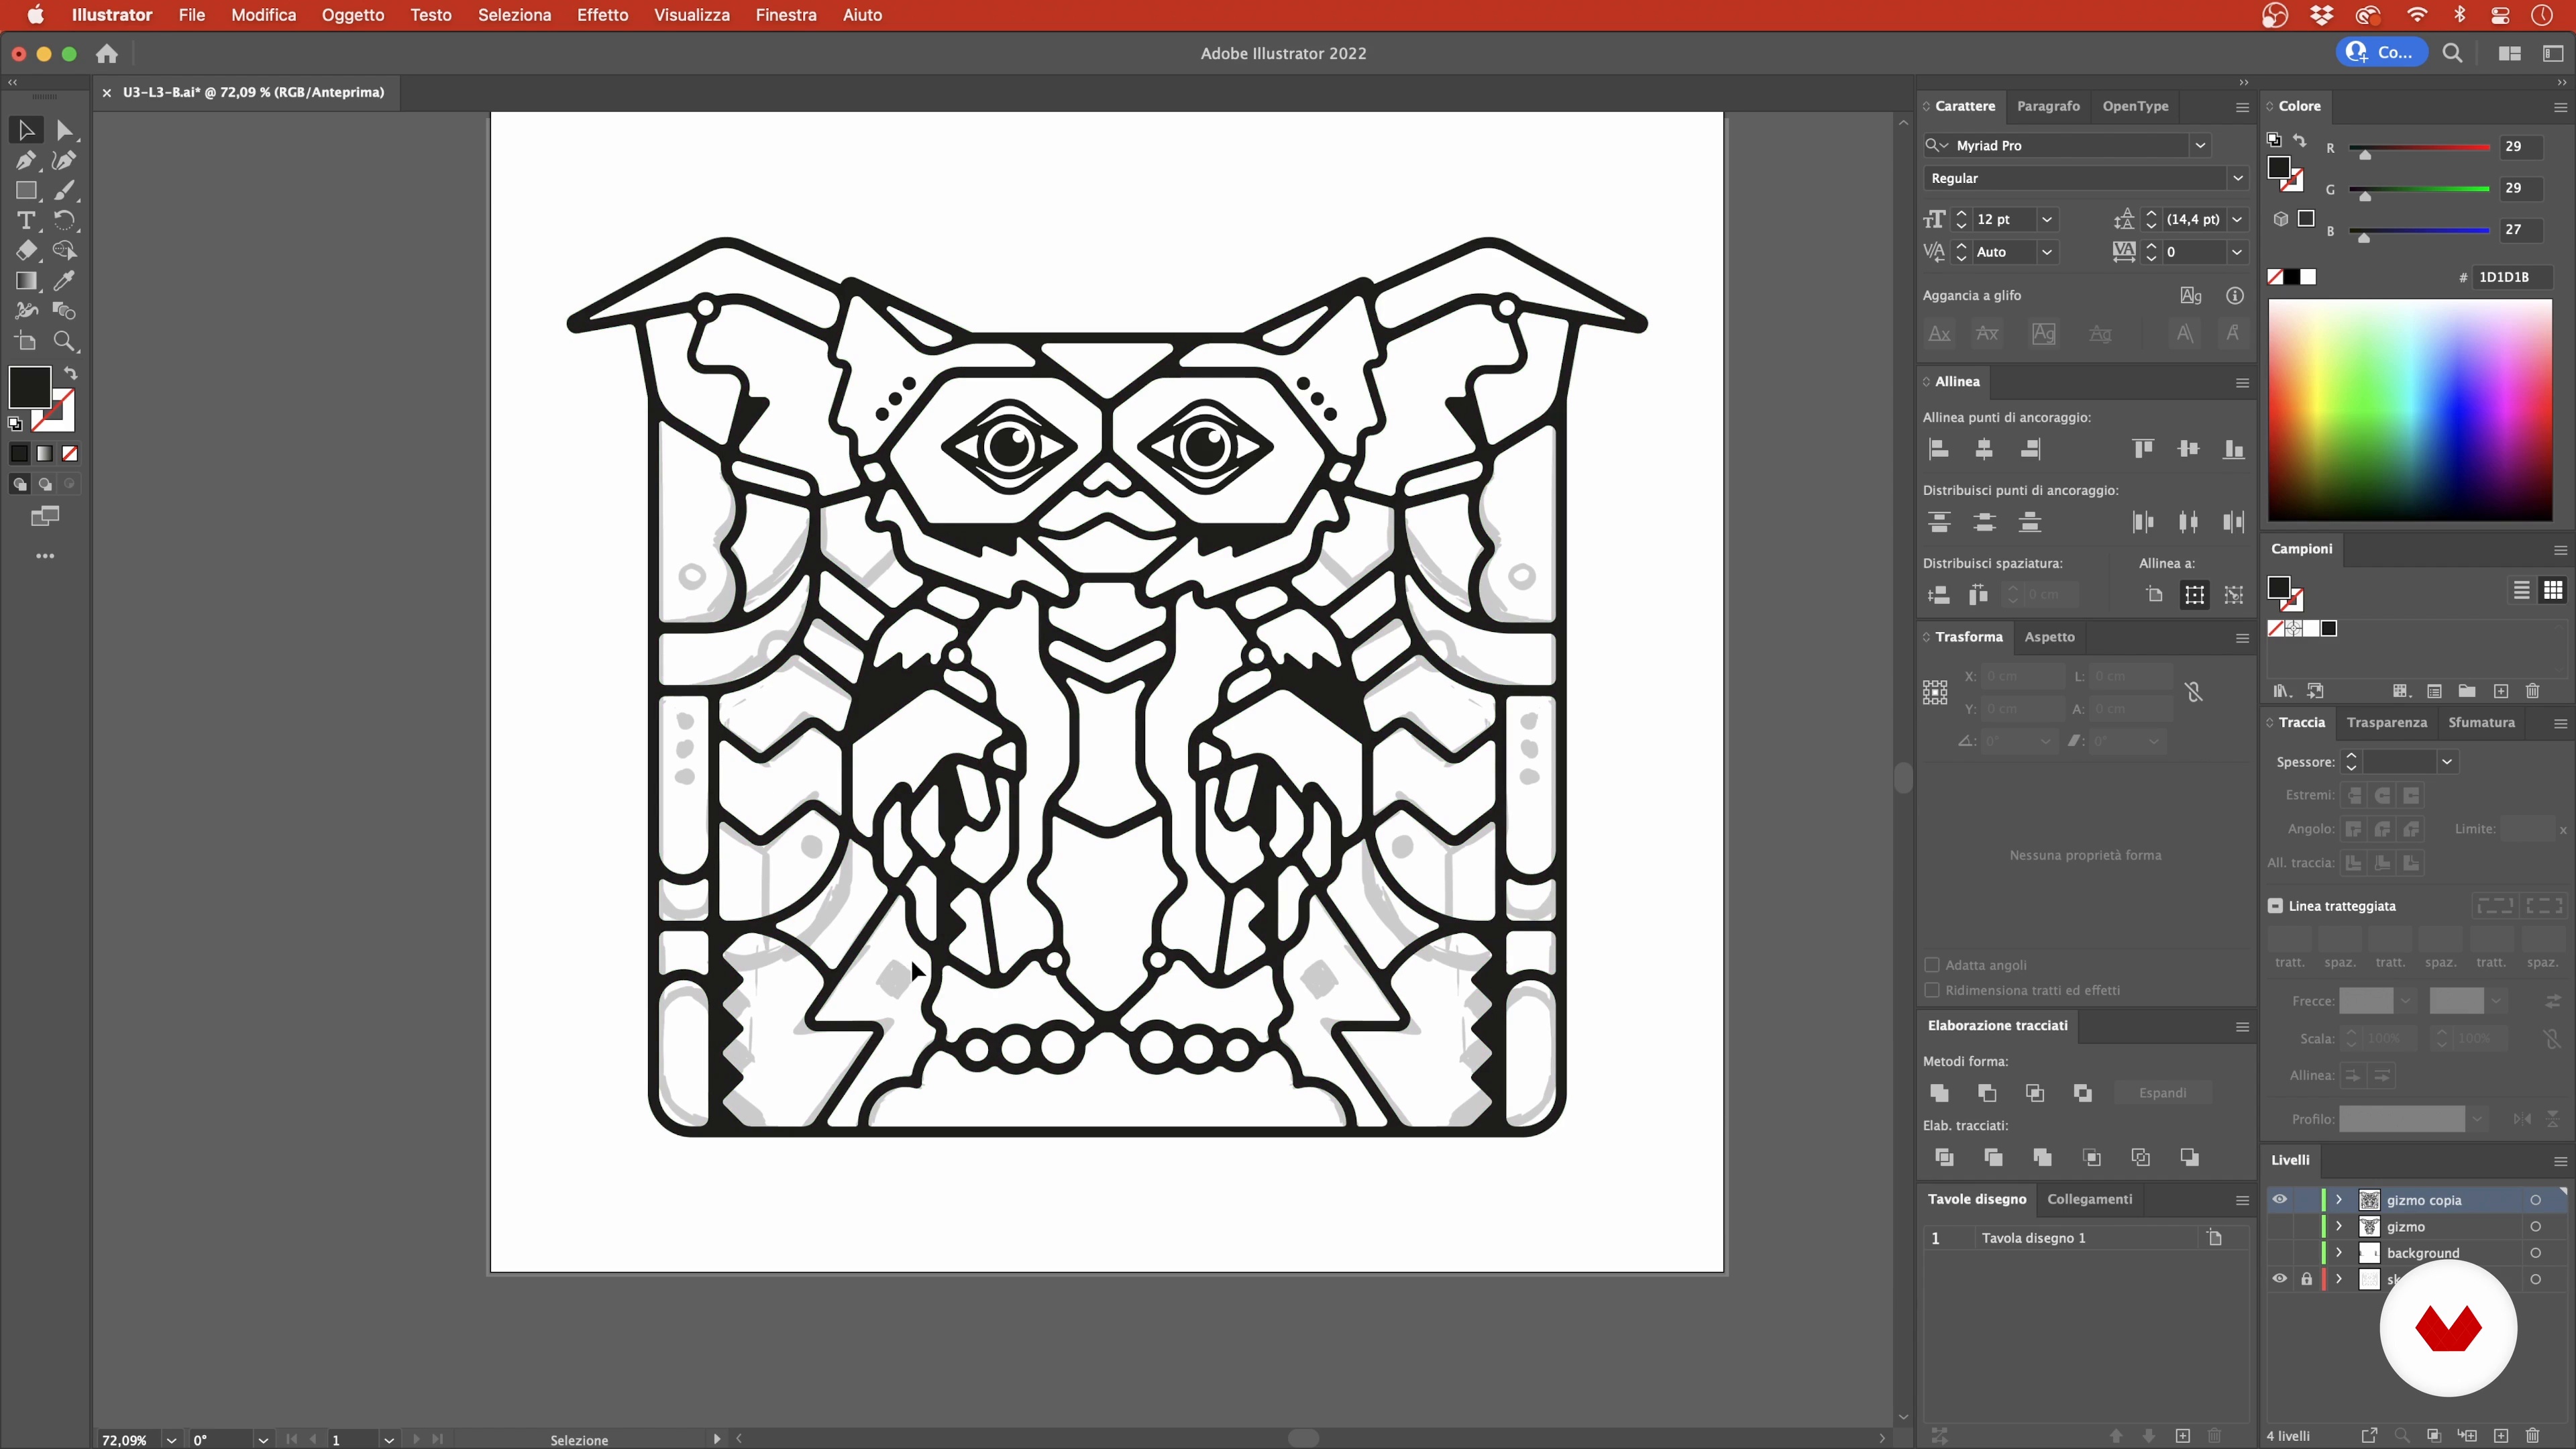Click the Divide pathfinder icon

(1944, 1157)
